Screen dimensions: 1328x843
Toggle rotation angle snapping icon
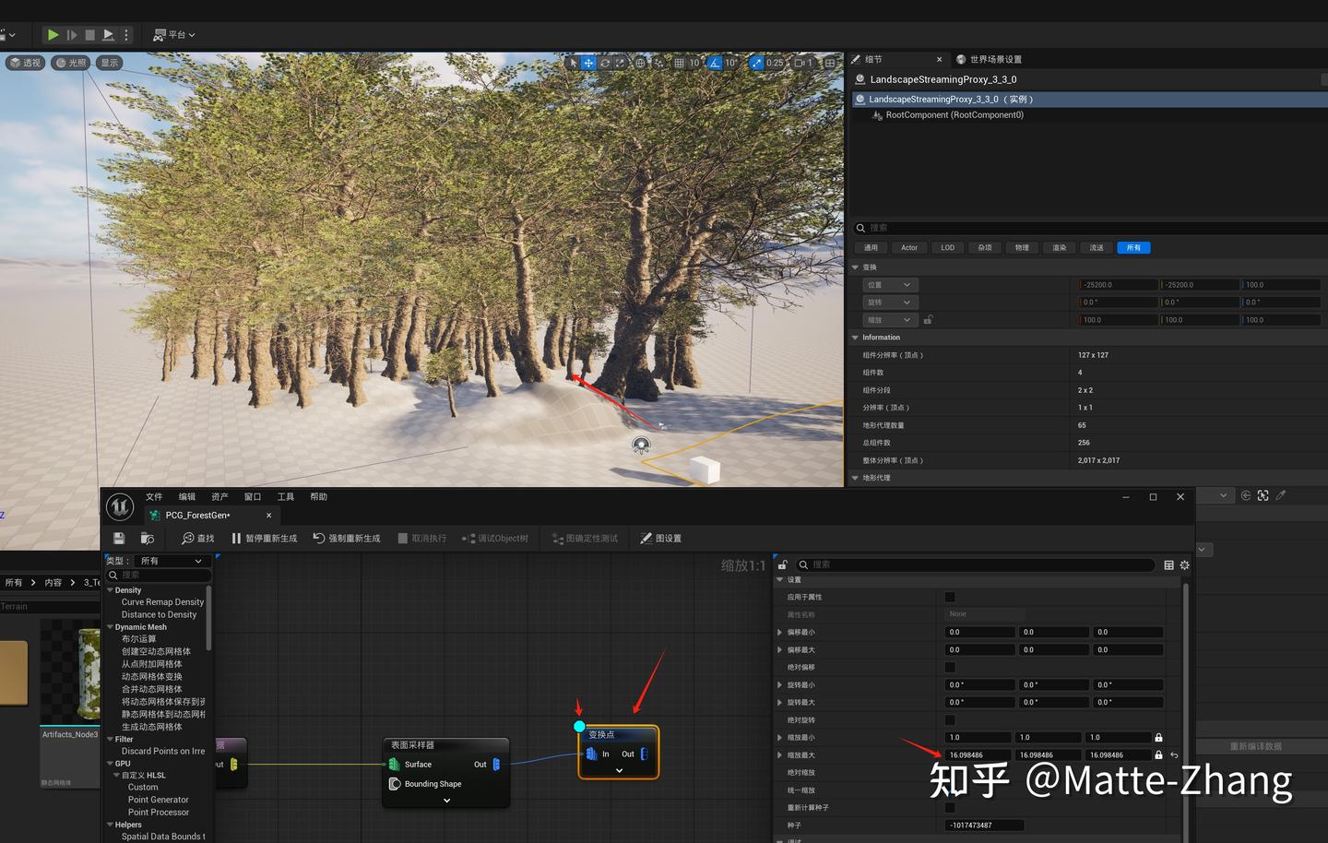tap(715, 63)
